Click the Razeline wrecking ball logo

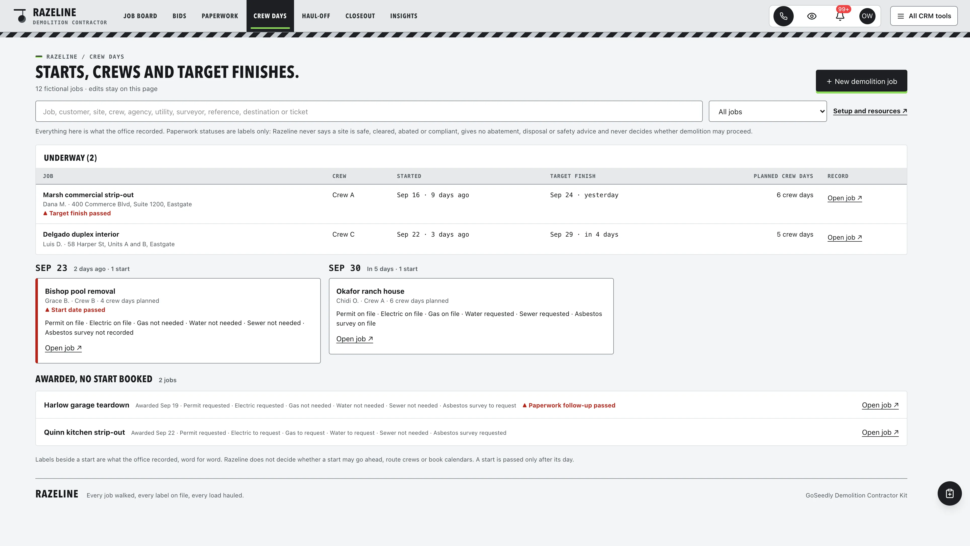[x=20, y=16]
